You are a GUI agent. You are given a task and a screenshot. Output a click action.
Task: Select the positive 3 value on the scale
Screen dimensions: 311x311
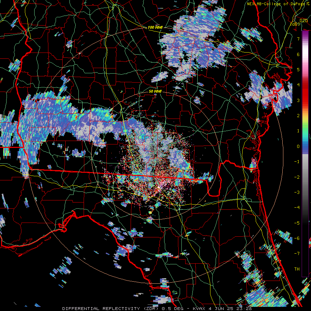pyautogui.click(x=298, y=100)
